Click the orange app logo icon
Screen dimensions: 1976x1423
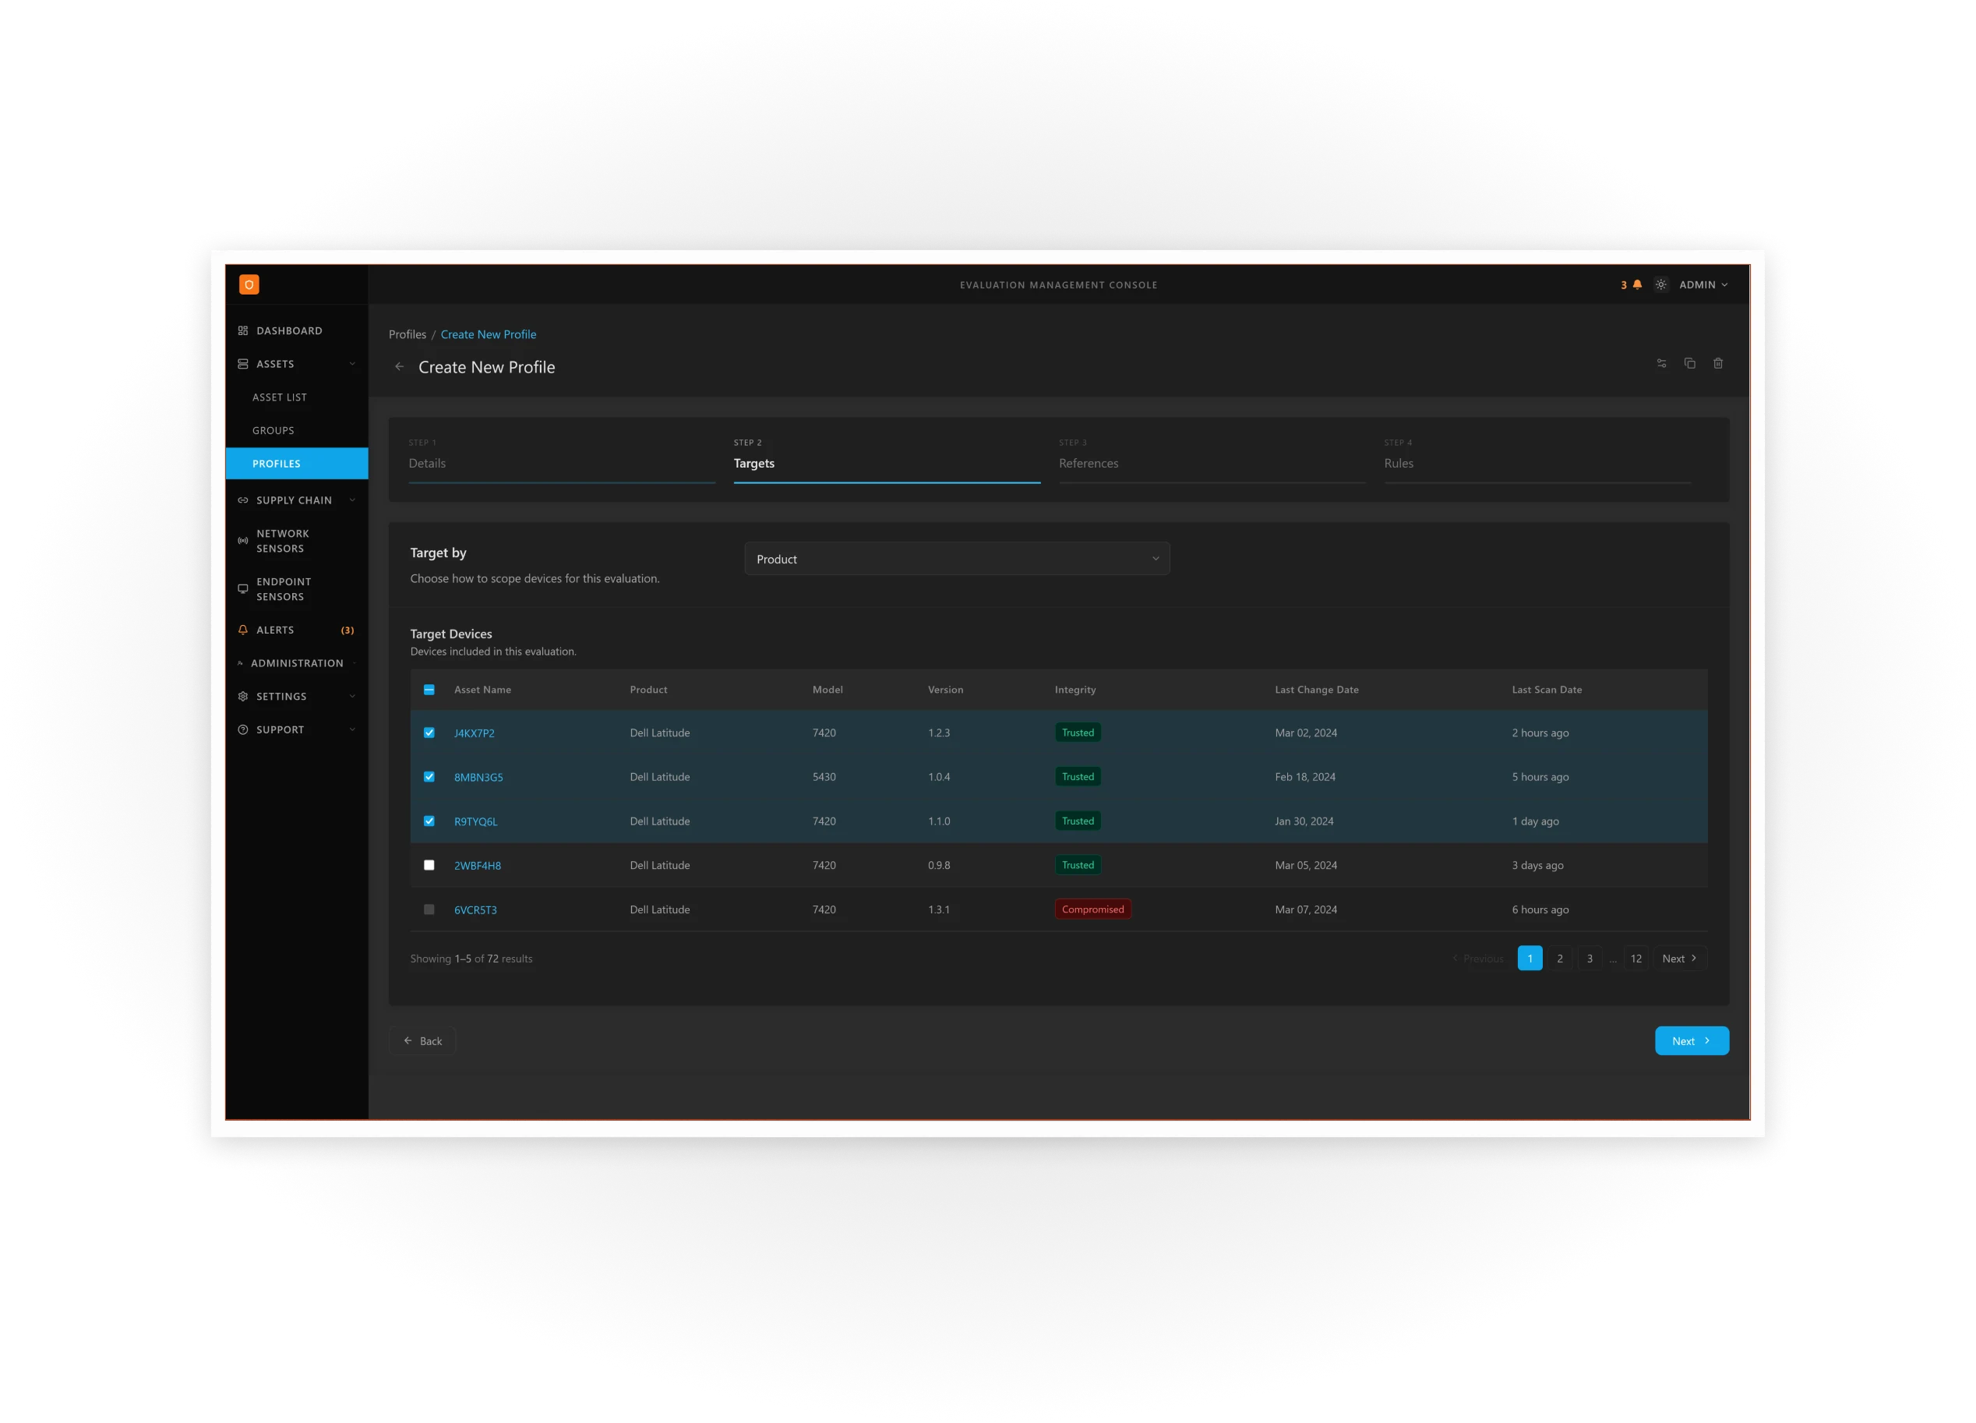pos(249,285)
